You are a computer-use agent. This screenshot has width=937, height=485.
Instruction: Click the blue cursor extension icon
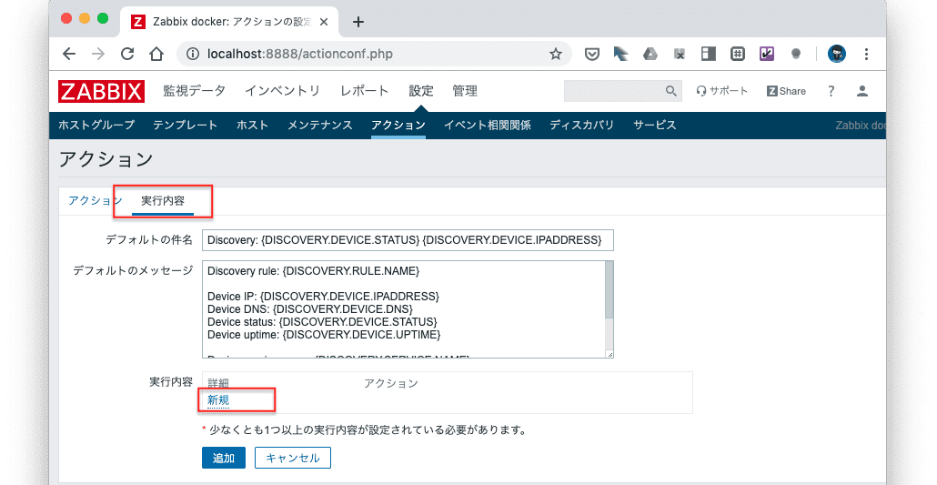(621, 54)
